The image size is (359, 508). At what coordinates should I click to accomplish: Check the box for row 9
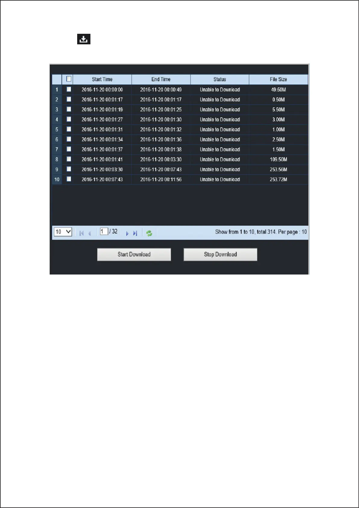(x=69, y=169)
